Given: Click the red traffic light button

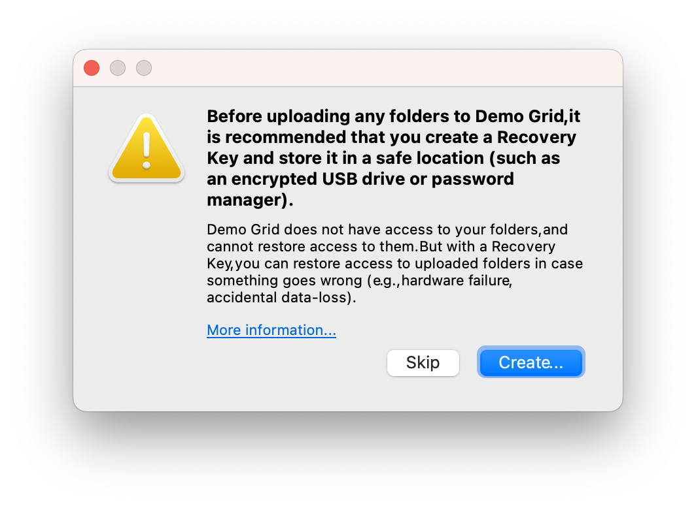Looking at the screenshot, I should (91, 67).
